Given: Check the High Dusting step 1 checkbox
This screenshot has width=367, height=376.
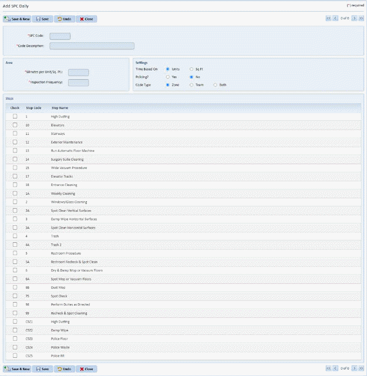Looking at the screenshot, I should (x=15, y=117).
